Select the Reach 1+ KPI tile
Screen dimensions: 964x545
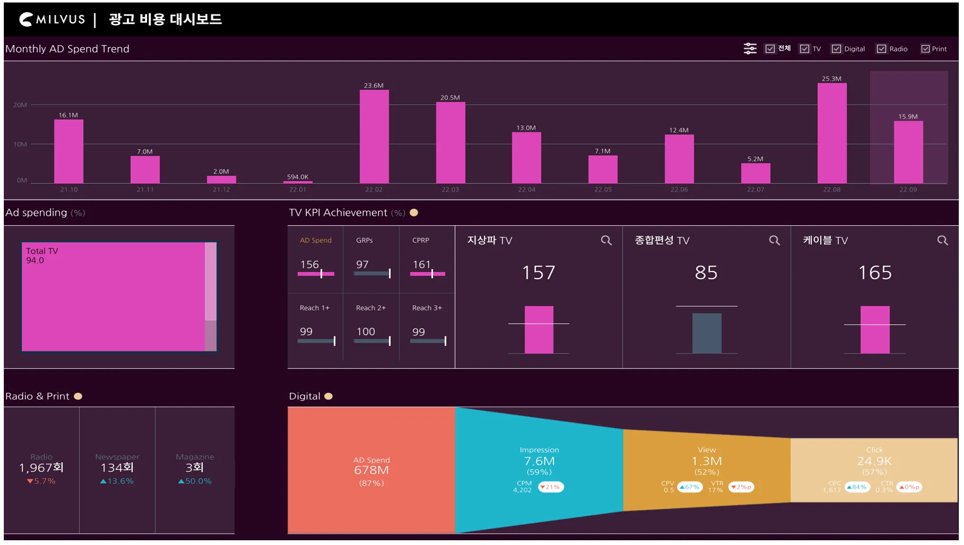click(x=315, y=328)
